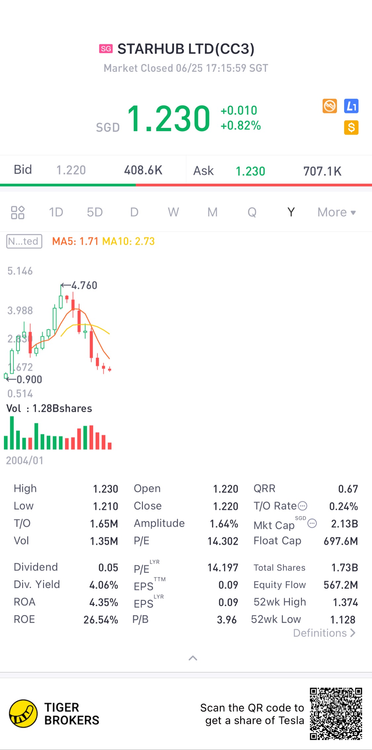The image size is (372, 750).
Task: Tap the blue L1 quote level icon
Action: tap(351, 106)
